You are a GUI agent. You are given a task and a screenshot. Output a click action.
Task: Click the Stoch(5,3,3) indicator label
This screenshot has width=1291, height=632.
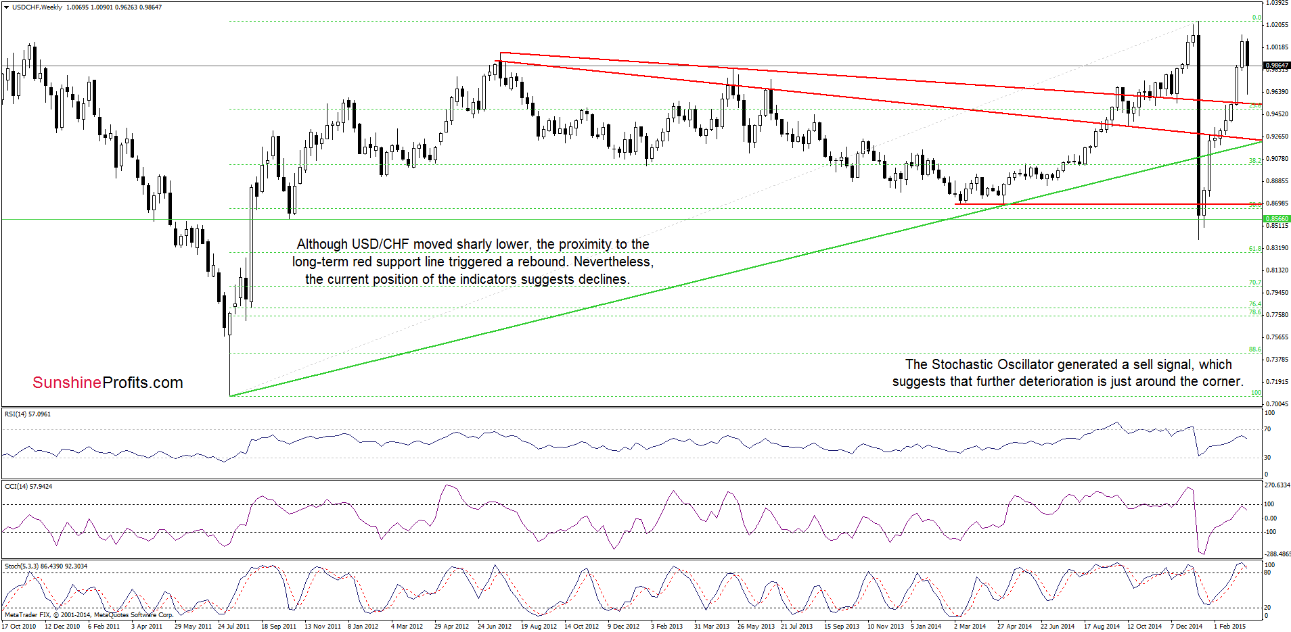[46, 566]
